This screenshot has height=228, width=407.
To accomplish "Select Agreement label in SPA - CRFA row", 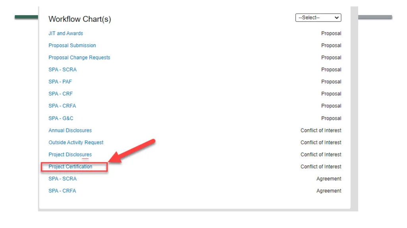I will click(329, 191).
